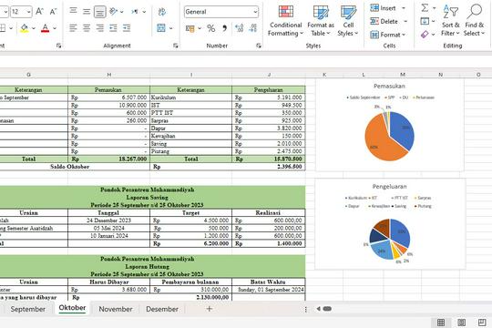Align text left

pos(73,28)
